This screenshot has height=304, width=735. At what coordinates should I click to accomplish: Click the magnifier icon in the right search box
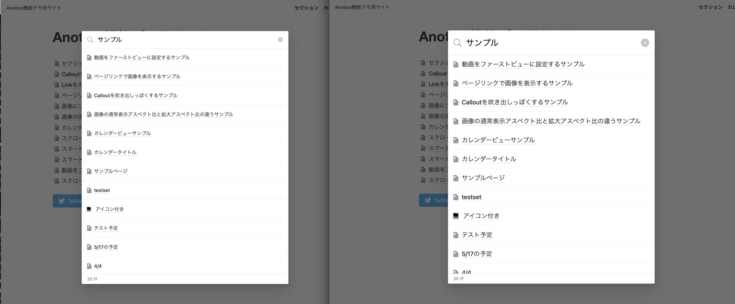[x=457, y=43]
